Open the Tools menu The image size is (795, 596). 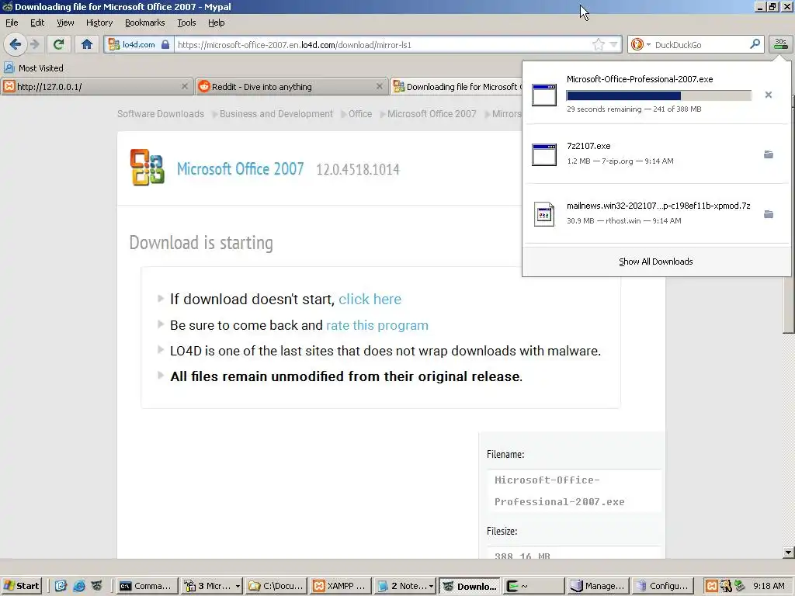[186, 23]
